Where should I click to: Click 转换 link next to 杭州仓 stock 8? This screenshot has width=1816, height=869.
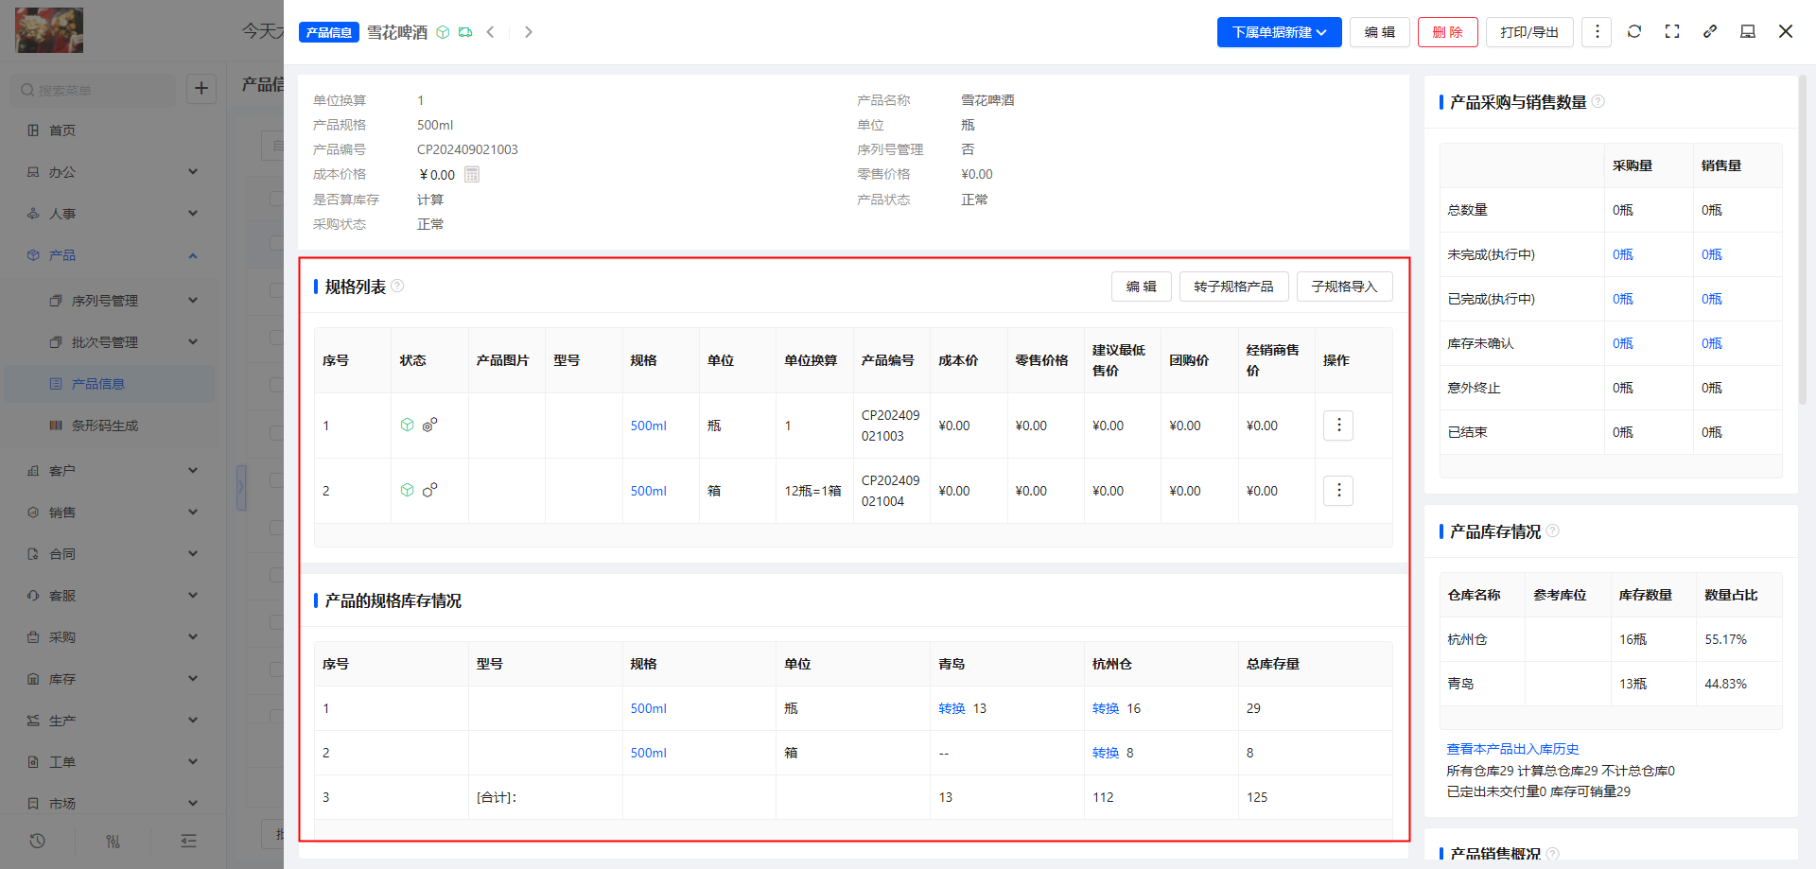tap(1106, 753)
